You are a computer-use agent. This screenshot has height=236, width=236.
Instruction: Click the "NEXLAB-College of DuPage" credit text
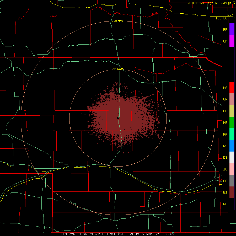pyautogui.click(x=209, y=3)
